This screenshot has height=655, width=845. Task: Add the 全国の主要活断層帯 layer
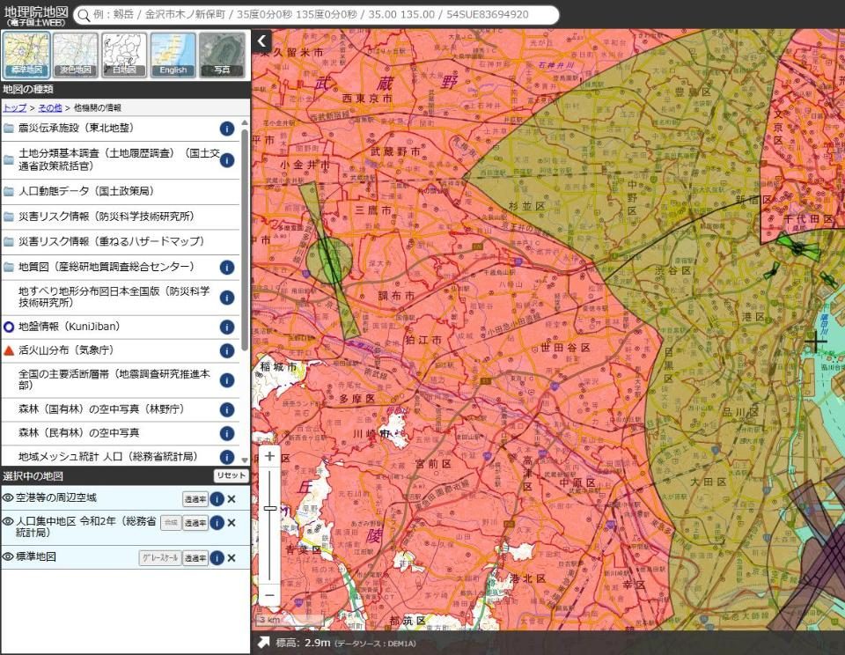(x=114, y=379)
